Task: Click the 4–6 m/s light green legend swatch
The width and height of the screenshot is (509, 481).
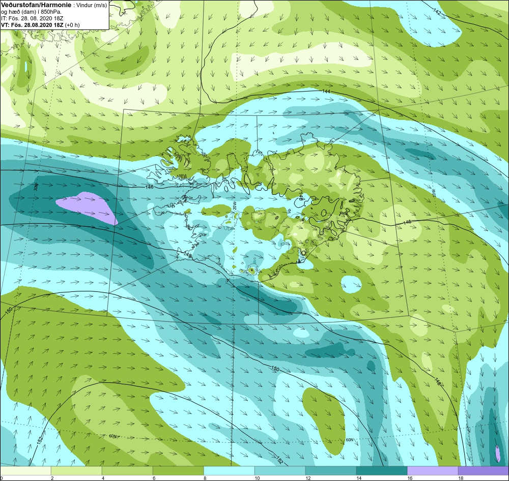Action: coord(127,470)
